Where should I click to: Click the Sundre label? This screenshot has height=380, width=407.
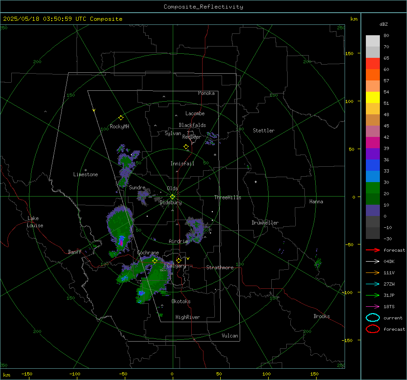pyautogui.click(x=137, y=188)
